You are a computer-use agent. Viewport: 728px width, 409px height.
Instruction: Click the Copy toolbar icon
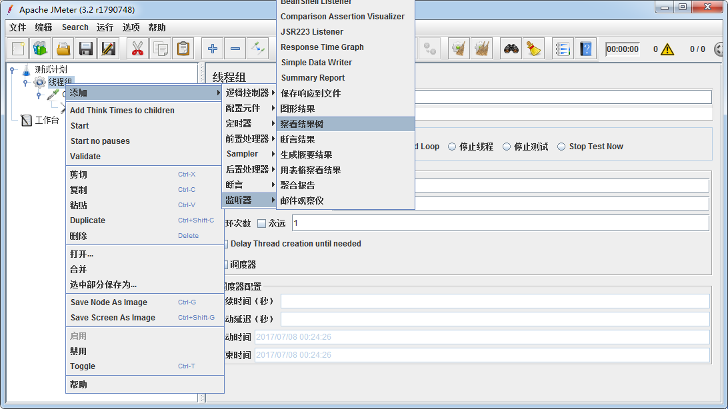(161, 49)
